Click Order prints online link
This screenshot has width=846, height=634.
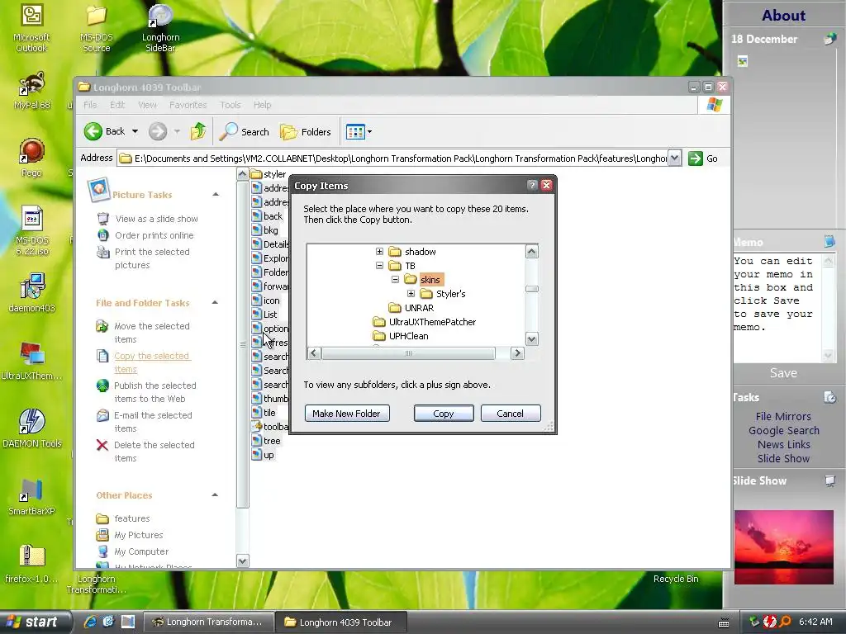pos(154,235)
